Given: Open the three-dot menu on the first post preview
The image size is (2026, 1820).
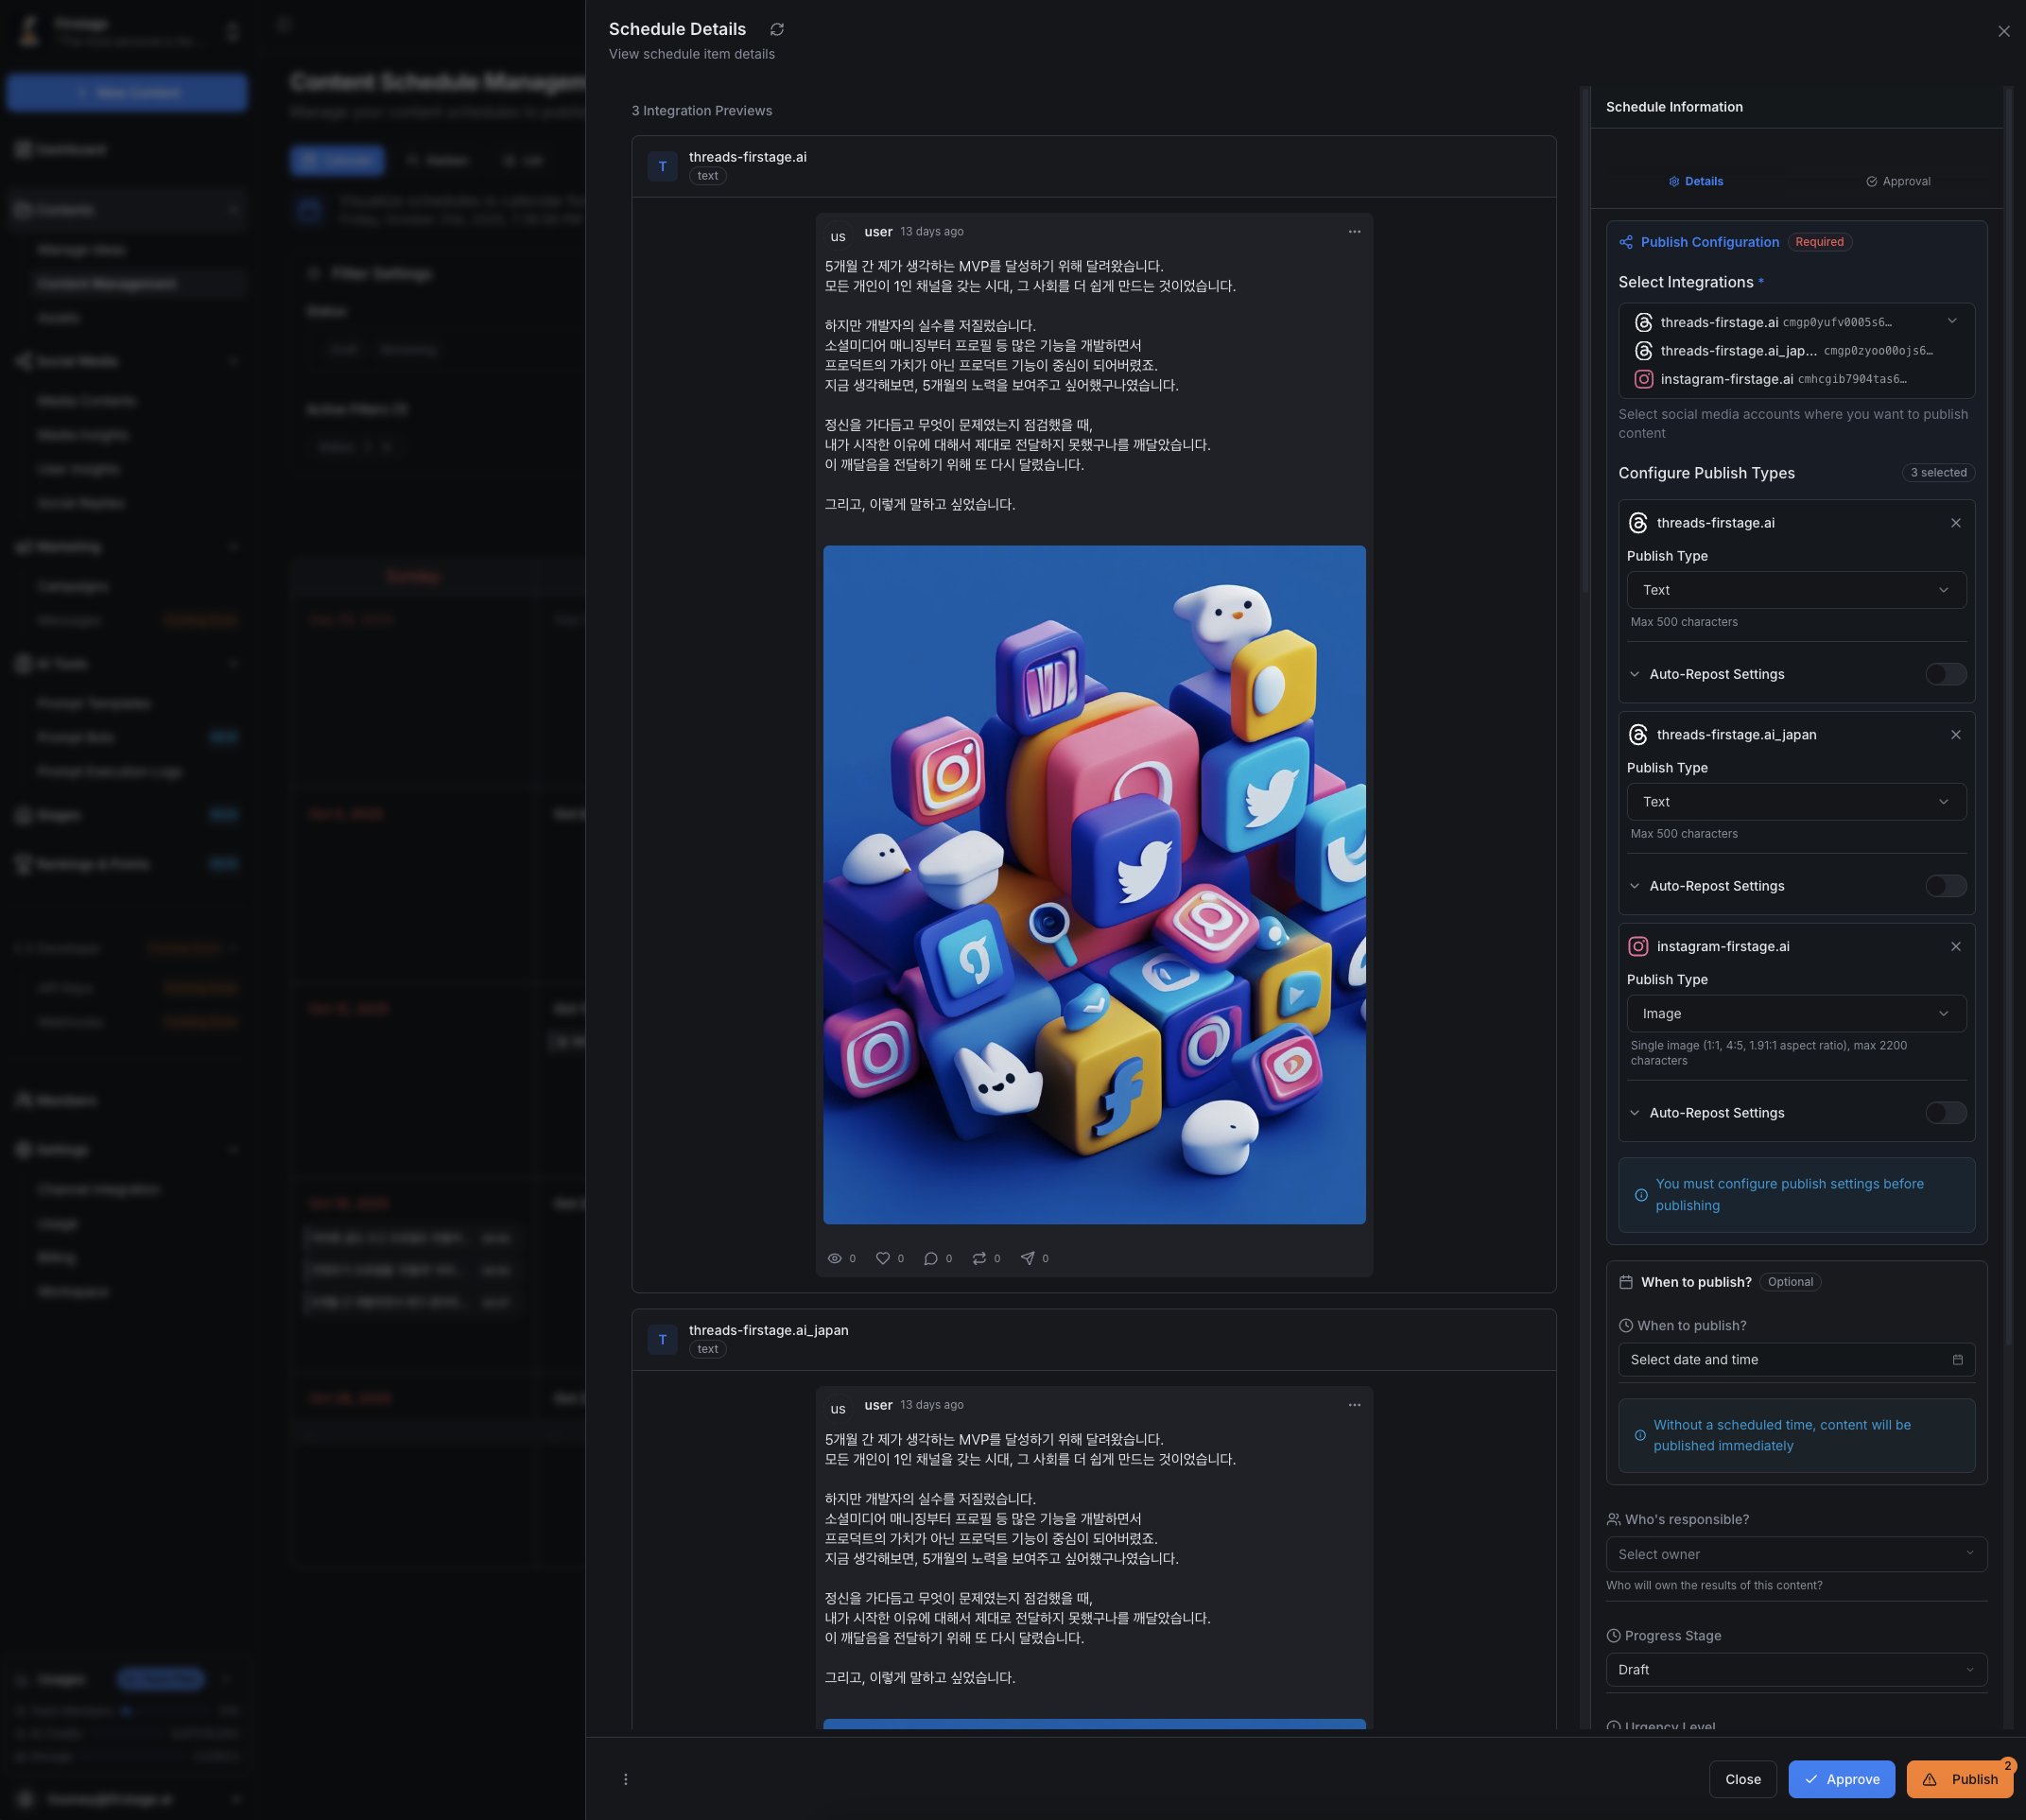Looking at the screenshot, I should click(1354, 232).
